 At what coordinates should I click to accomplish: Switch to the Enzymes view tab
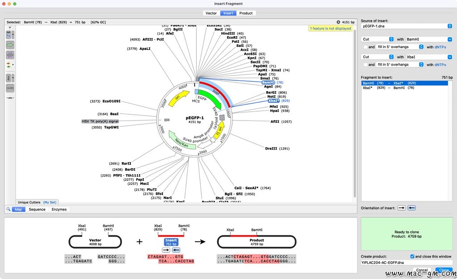point(59,209)
